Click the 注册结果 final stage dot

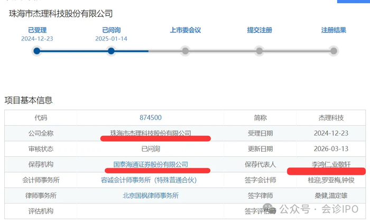334,51
